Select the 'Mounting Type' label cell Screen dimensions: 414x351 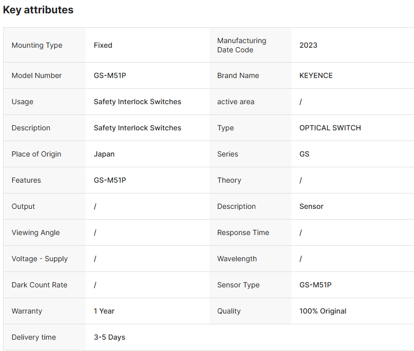[x=37, y=45]
